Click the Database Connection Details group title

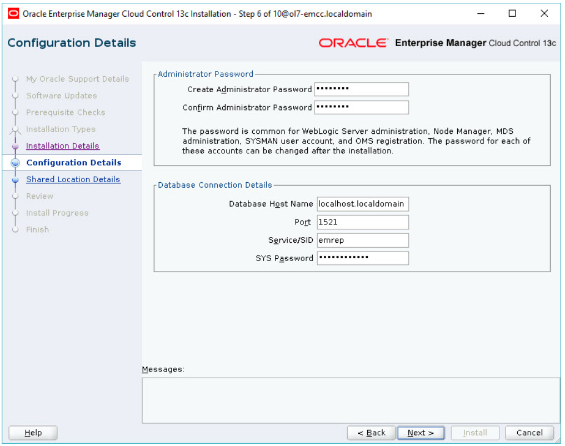[215, 185]
